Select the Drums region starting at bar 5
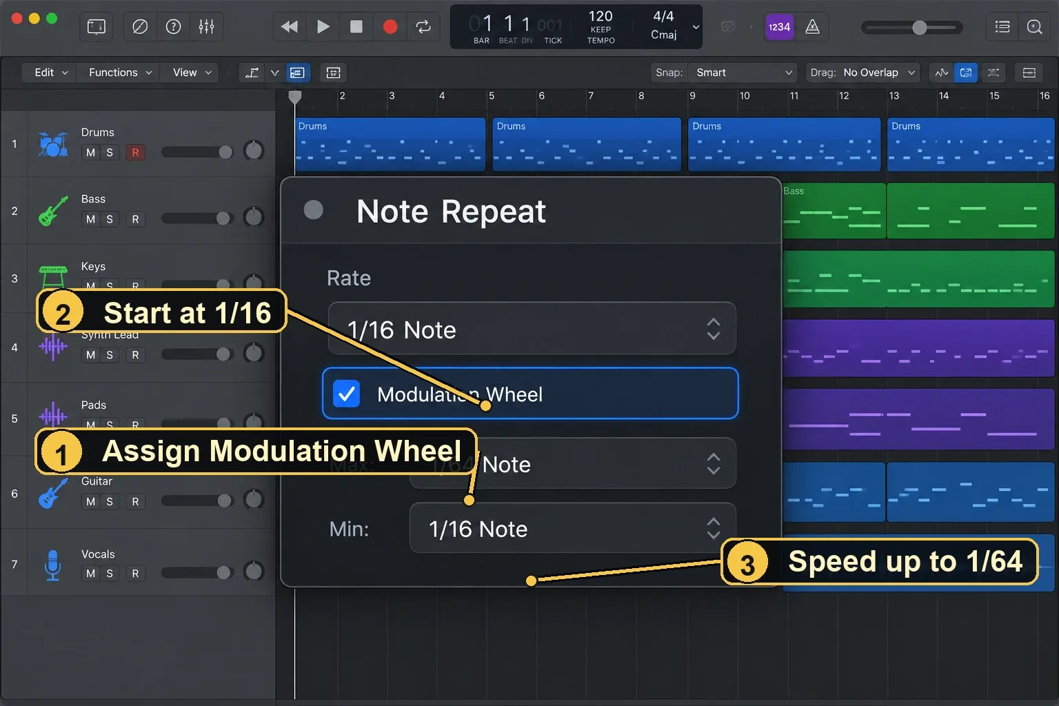1059x706 pixels. pos(587,144)
